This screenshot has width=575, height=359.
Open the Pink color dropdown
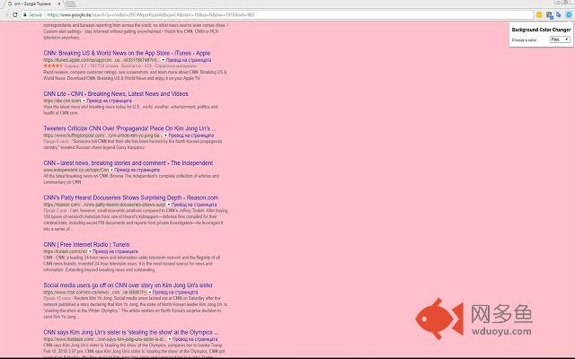click(560, 39)
